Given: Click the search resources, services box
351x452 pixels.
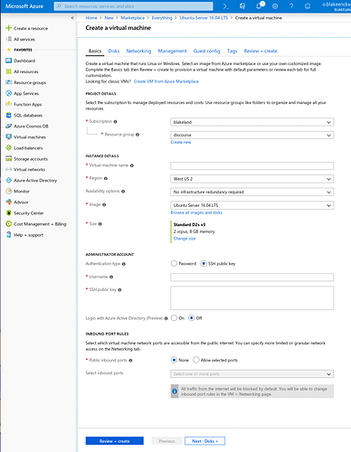Looking at the screenshot, I should [133, 6].
